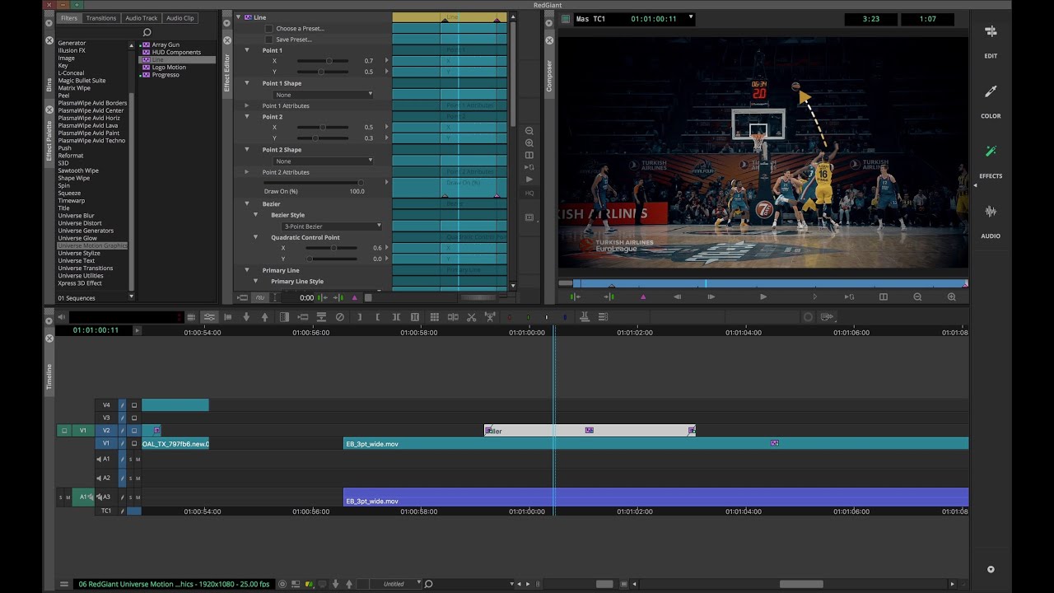The height and width of the screenshot is (593, 1054).
Task: Zoom in the Effect Editor keyframe view
Action: tap(529, 143)
